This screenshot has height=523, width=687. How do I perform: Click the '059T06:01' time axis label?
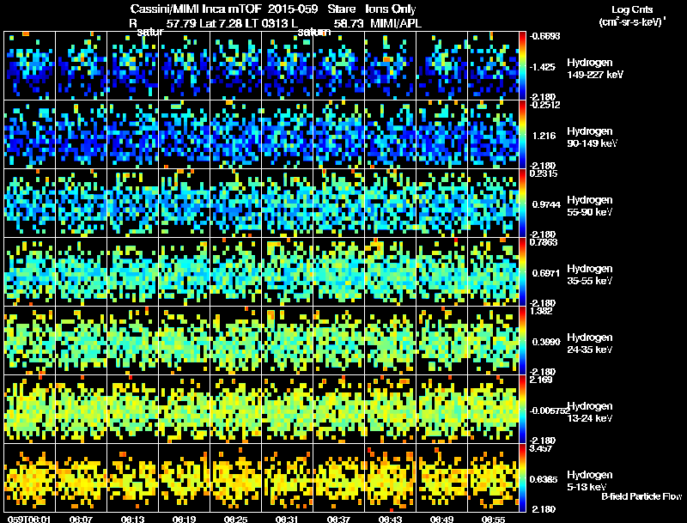29,520
